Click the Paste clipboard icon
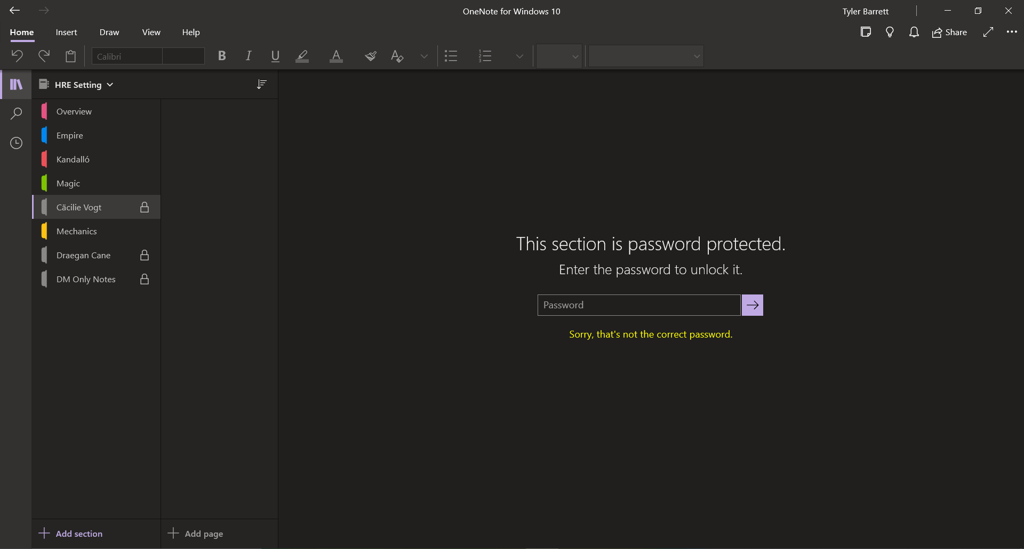Viewport: 1024px width, 549px height. 70,56
